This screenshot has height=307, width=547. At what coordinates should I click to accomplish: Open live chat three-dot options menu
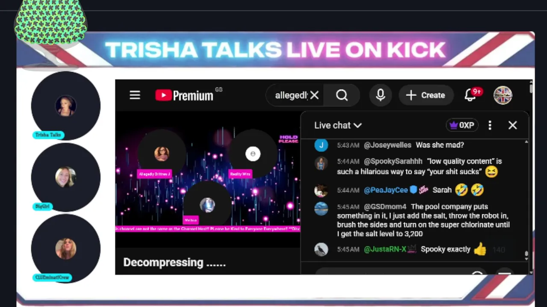click(490, 125)
